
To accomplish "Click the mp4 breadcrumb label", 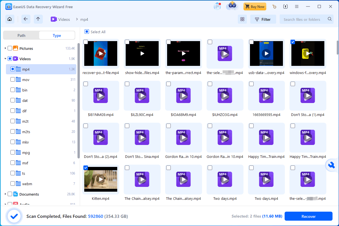I will pos(84,19).
